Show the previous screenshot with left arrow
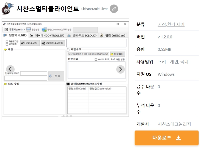 click(10, 69)
